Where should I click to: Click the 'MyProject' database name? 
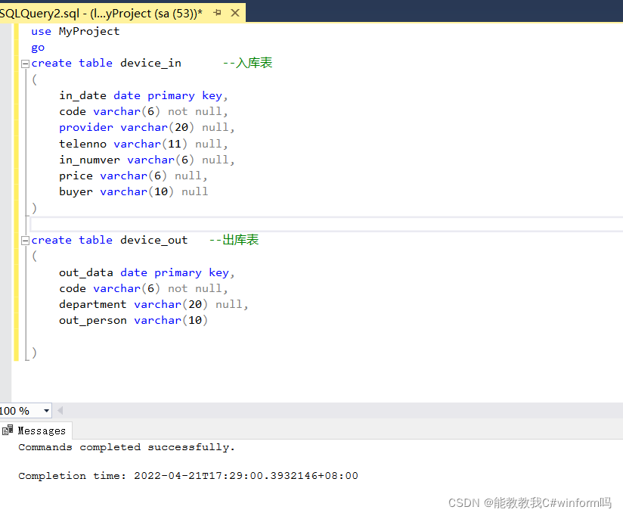point(89,32)
